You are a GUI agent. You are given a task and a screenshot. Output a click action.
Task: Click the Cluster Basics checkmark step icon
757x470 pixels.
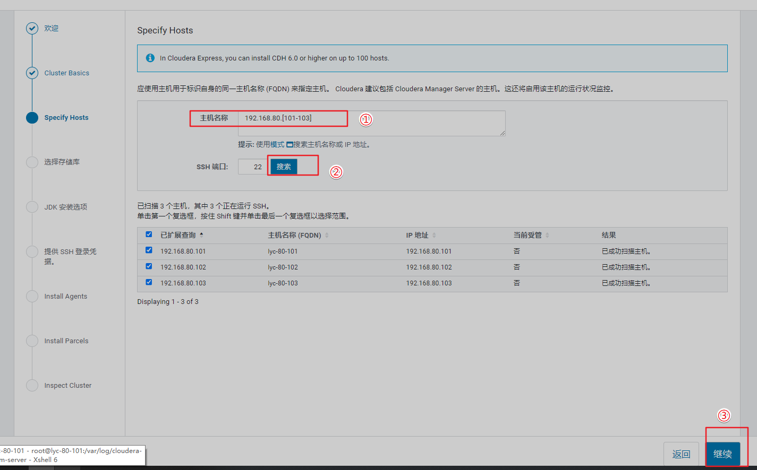[x=32, y=73]
